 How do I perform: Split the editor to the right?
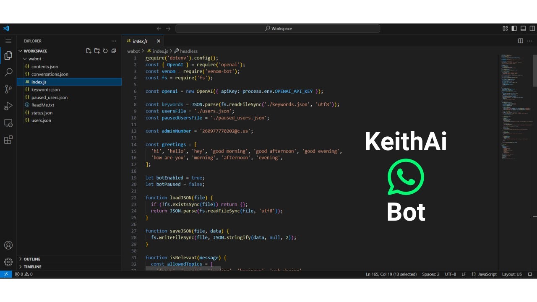tap(521, 41)
